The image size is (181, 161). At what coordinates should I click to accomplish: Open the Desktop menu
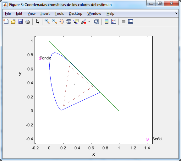pyautogui.click(x=75, y=14)
